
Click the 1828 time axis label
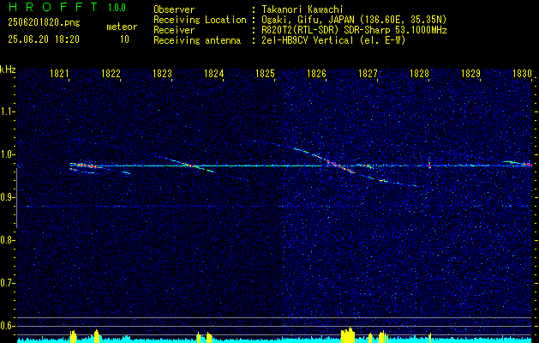[419, 74]
